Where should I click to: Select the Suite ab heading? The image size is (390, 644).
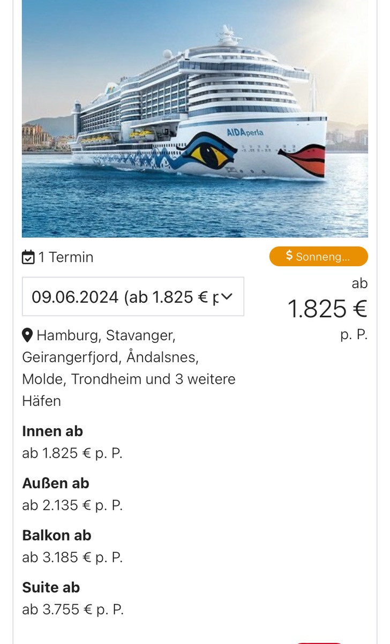pos(51,587)
